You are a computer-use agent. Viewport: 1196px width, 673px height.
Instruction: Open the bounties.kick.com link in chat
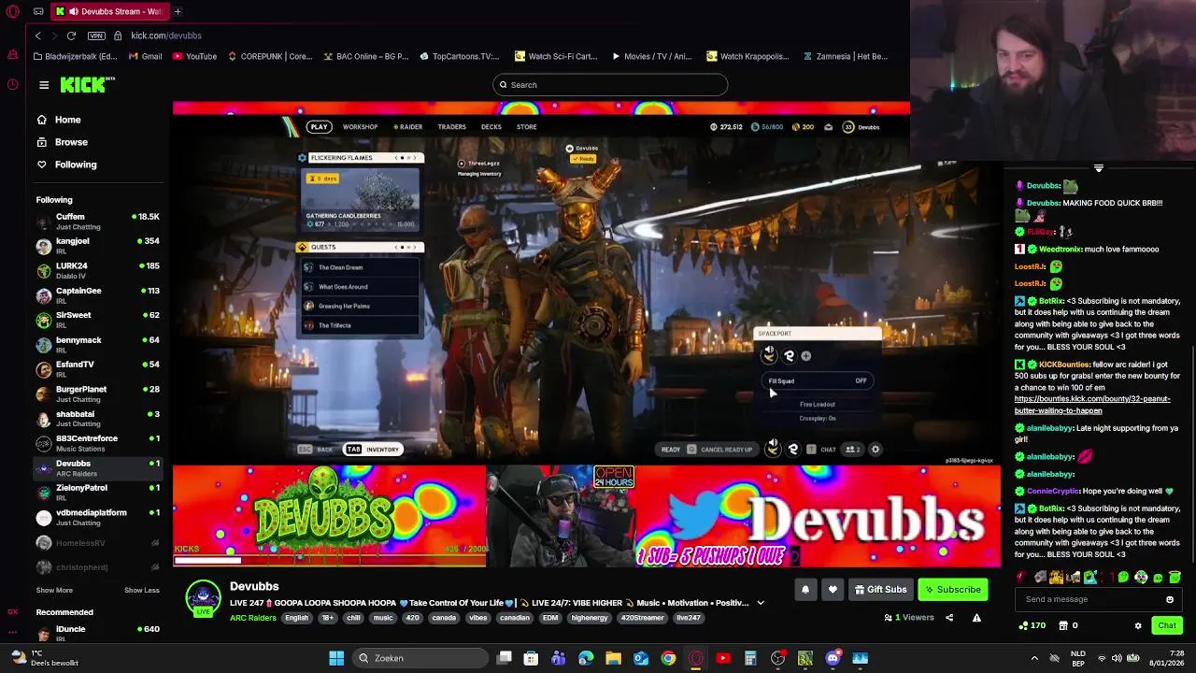[1092, 405]
